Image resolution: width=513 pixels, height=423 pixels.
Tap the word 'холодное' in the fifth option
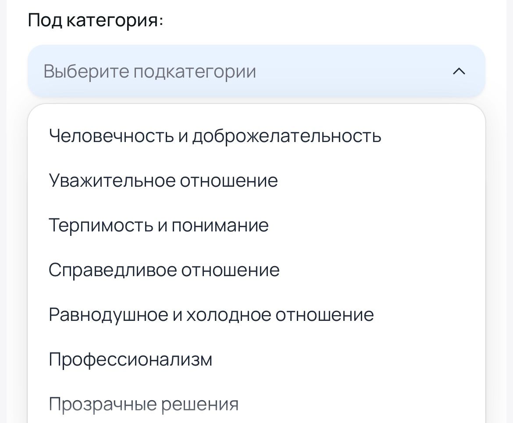click(229, 315)
